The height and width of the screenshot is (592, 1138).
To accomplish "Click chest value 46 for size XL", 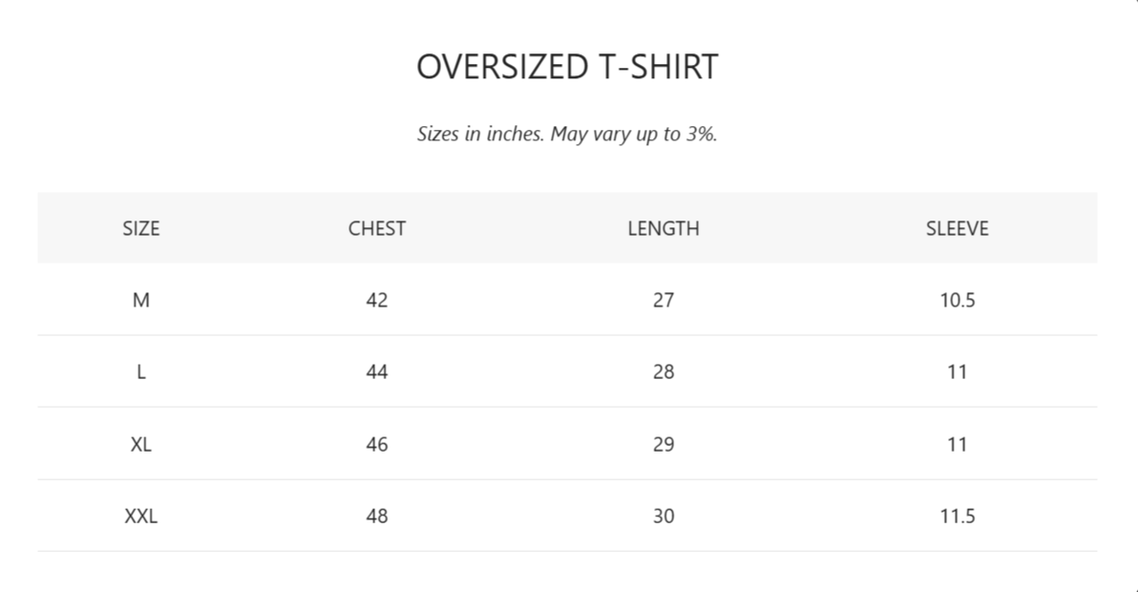I will (377, 445).
